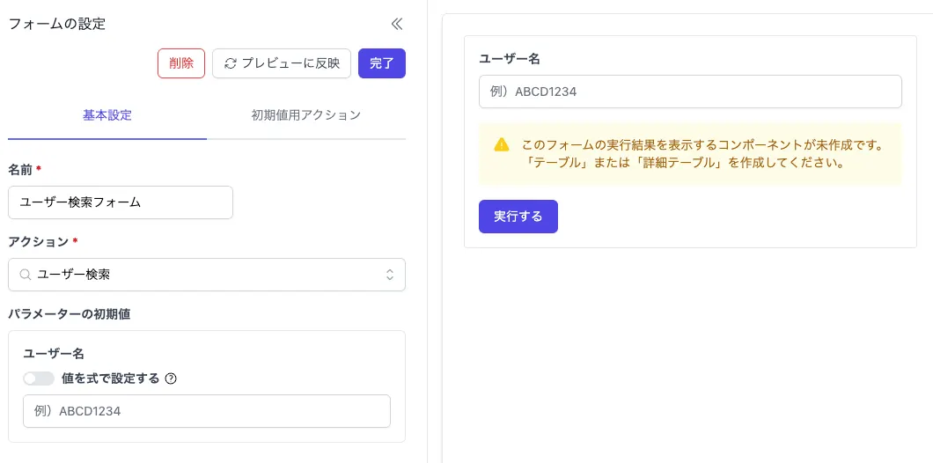Click the 完了 button
The width and height of the screenshot is (933, 463).
tap(382, 63)
